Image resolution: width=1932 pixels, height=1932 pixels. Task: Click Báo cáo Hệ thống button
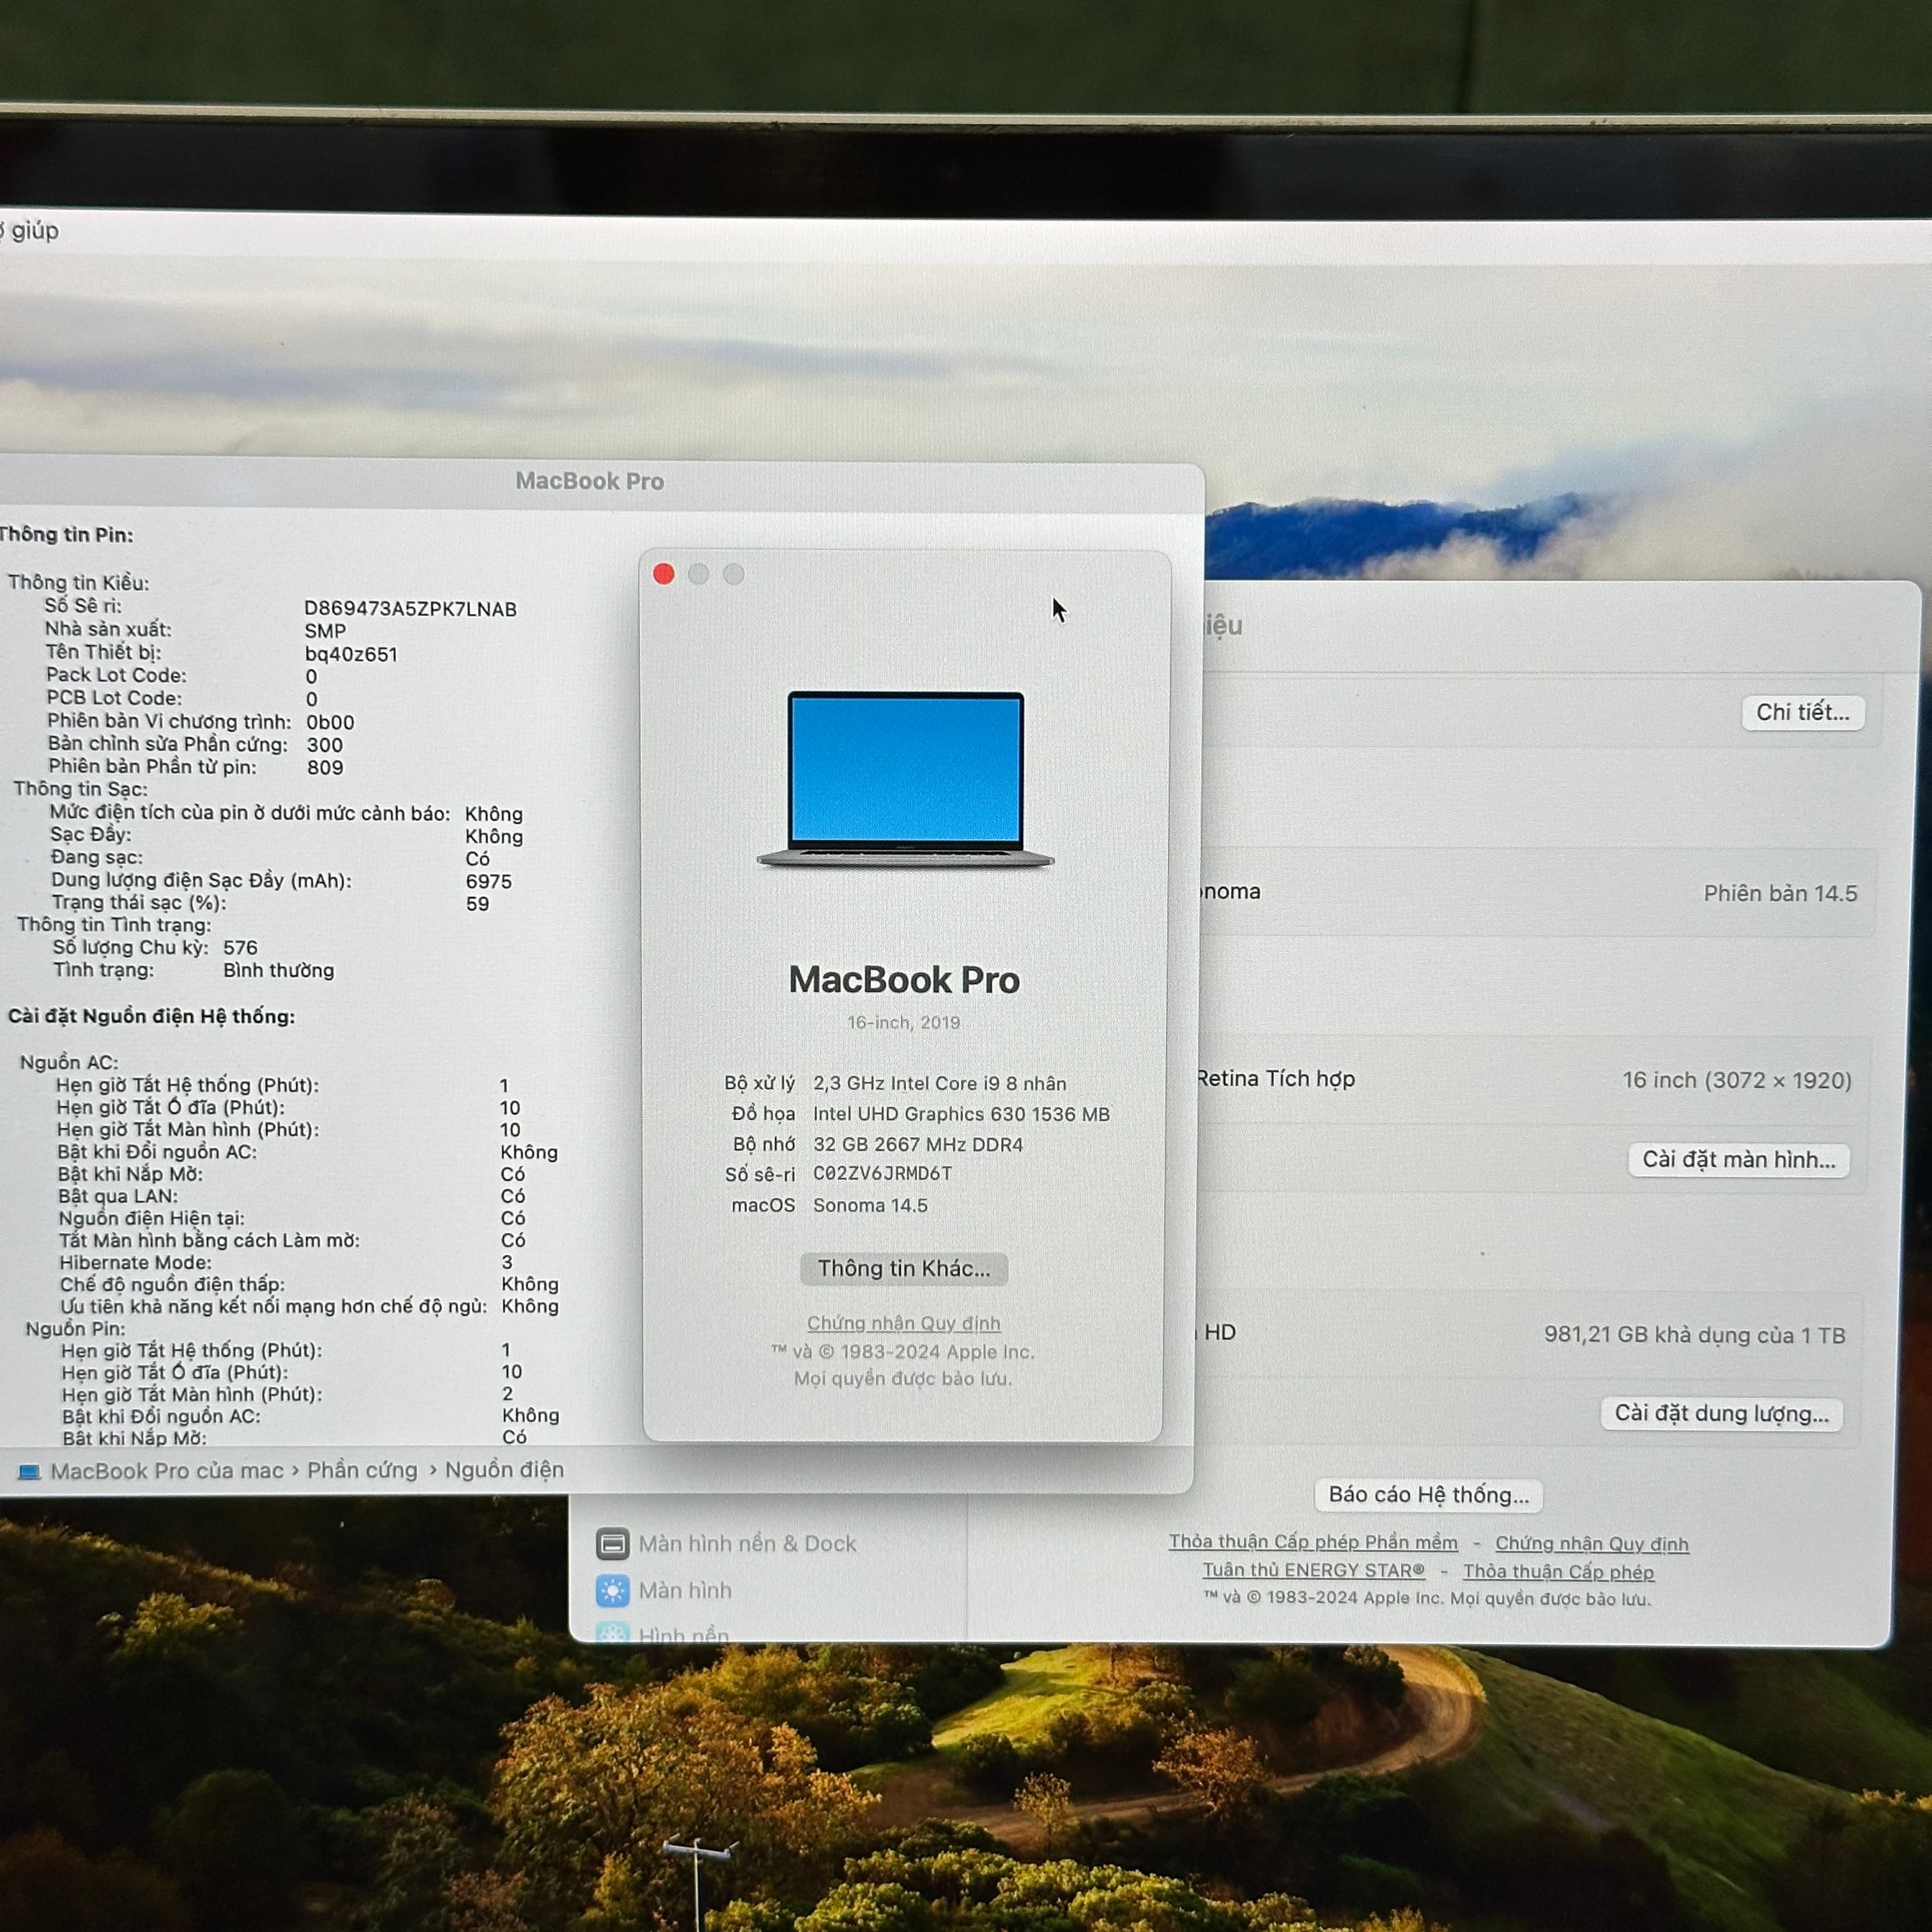(1428, 1495)
